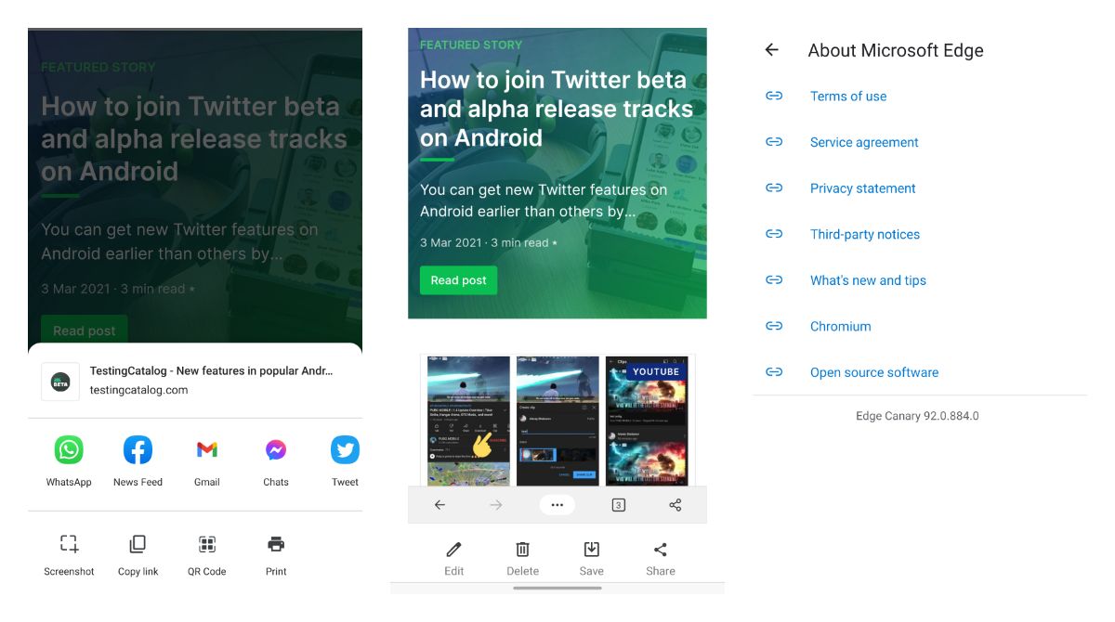Open Terms of use link

pos(848,96)
